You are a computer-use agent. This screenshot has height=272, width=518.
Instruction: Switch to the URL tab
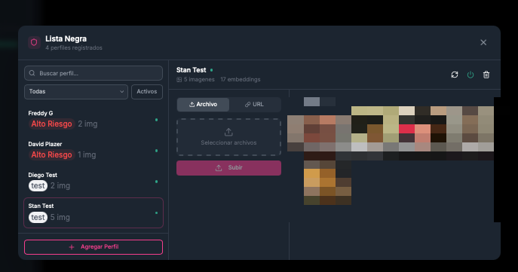(254, 104)
